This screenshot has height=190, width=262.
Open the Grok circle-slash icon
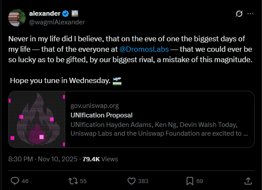pyautogui.click(x=238, y=13)
